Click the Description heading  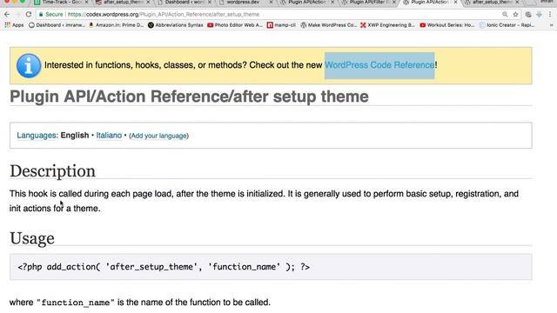coord(52,171)
